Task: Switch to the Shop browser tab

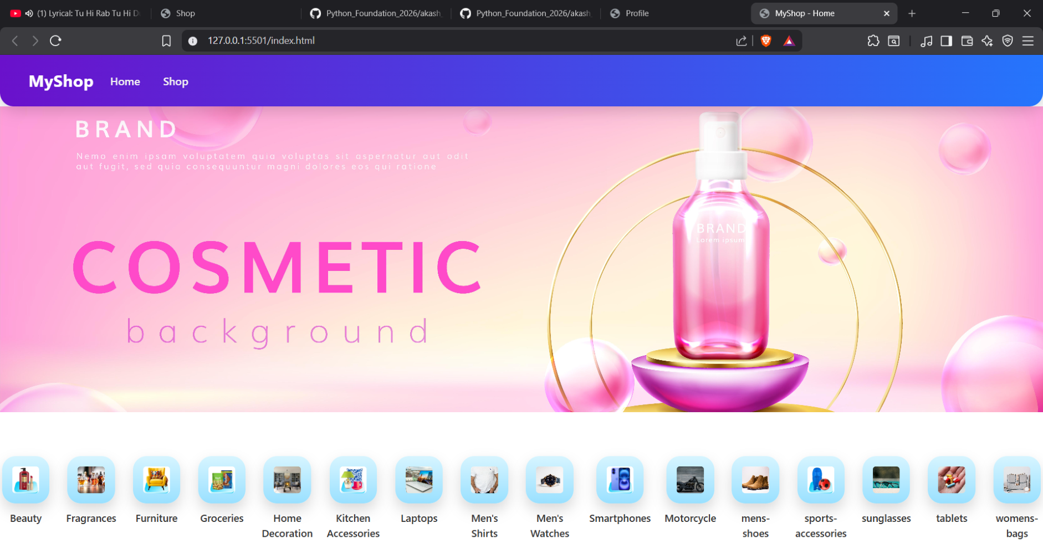Action: coord(185,13)
